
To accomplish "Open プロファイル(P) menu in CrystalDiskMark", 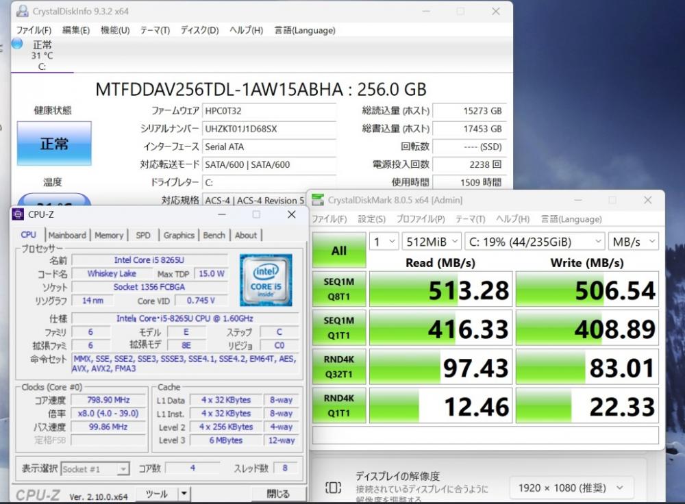I will (x=421, y=219).
